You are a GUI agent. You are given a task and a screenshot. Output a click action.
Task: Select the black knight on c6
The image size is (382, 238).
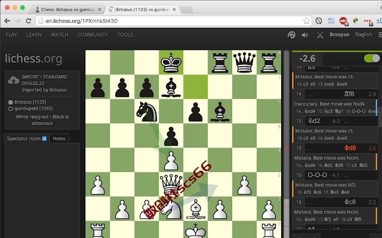[146, 111]
